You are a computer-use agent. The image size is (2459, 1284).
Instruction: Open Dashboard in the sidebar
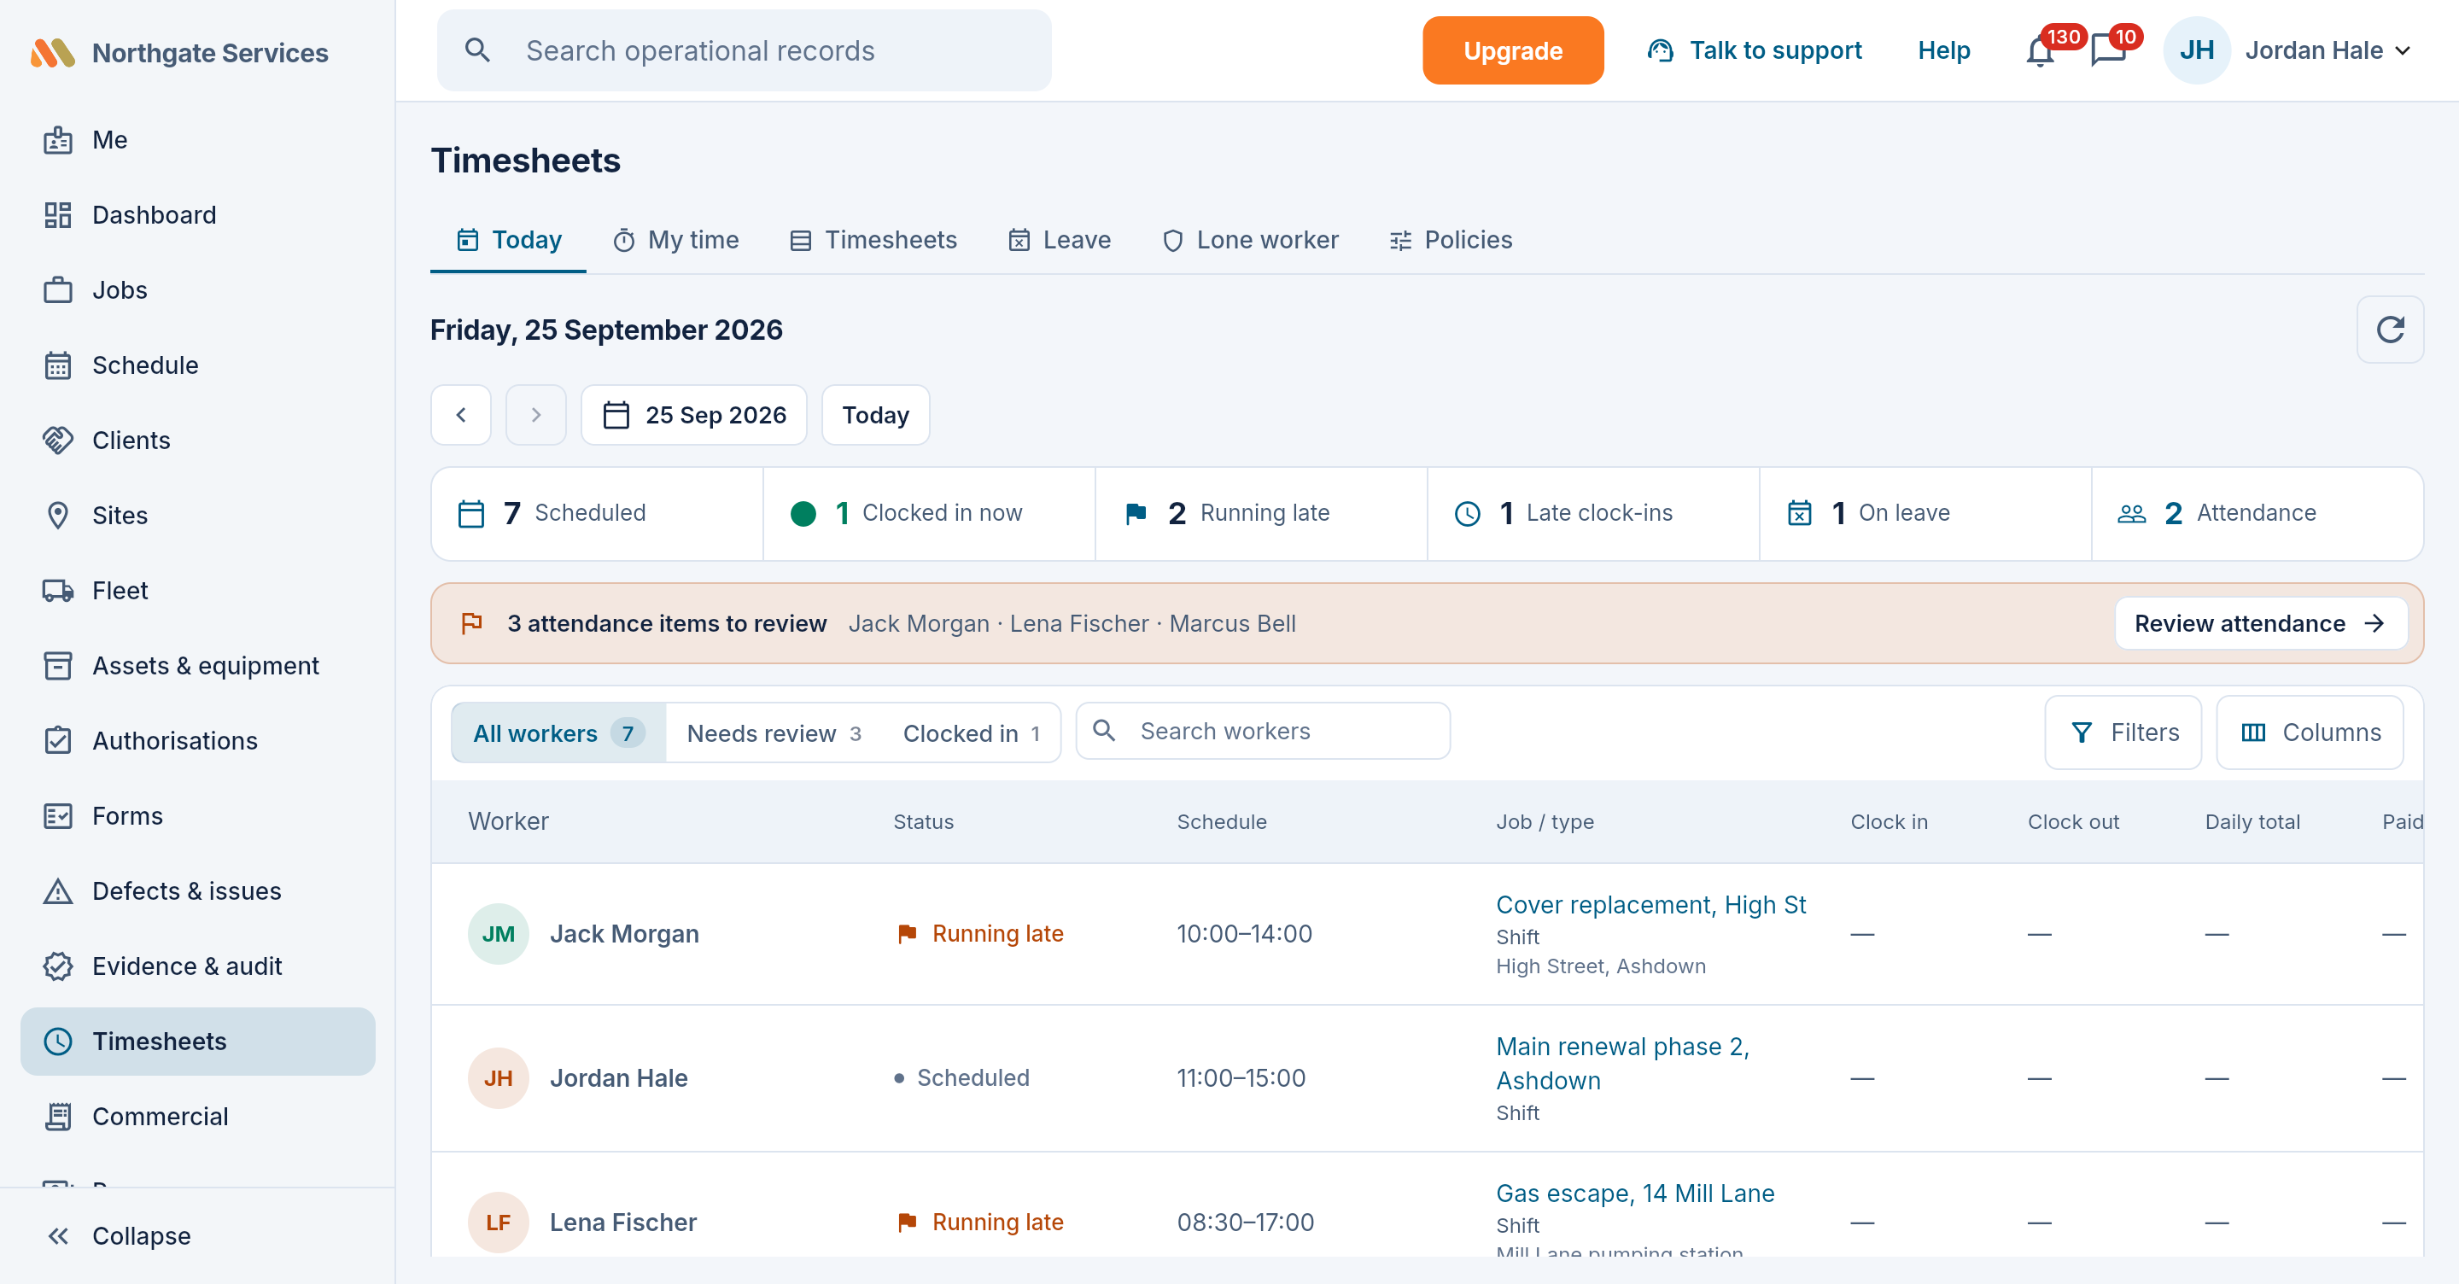pos(197,215)
